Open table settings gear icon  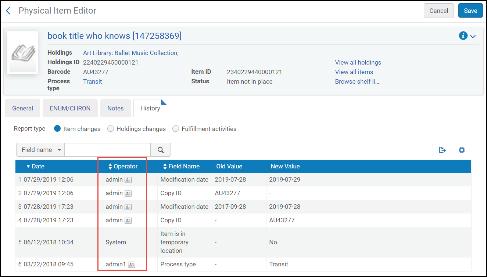(462, 150)
